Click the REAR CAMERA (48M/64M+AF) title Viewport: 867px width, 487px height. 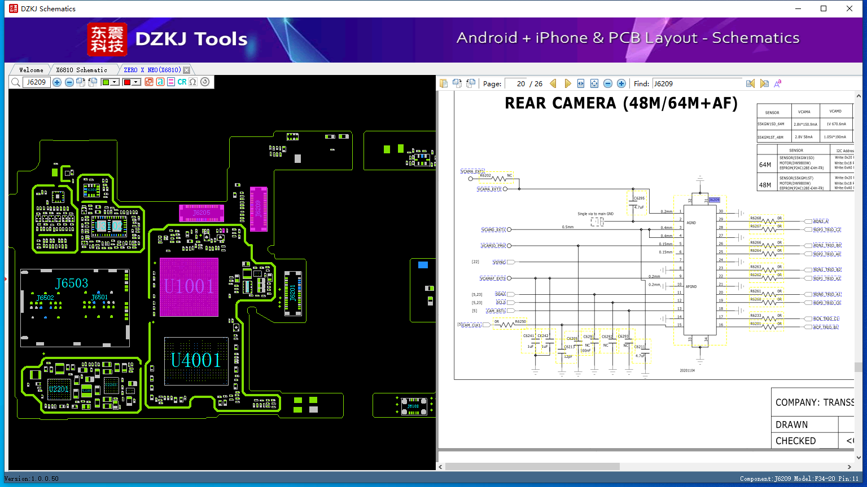tap(621, 104)
